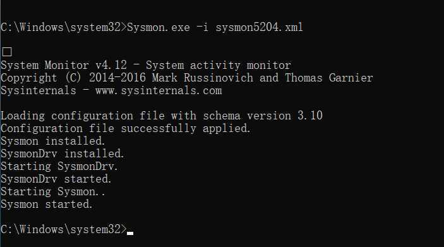Click the Sysmon installed line
Image resolution: width=444 pixels, height=247 pixels.
tap(53, 141)
